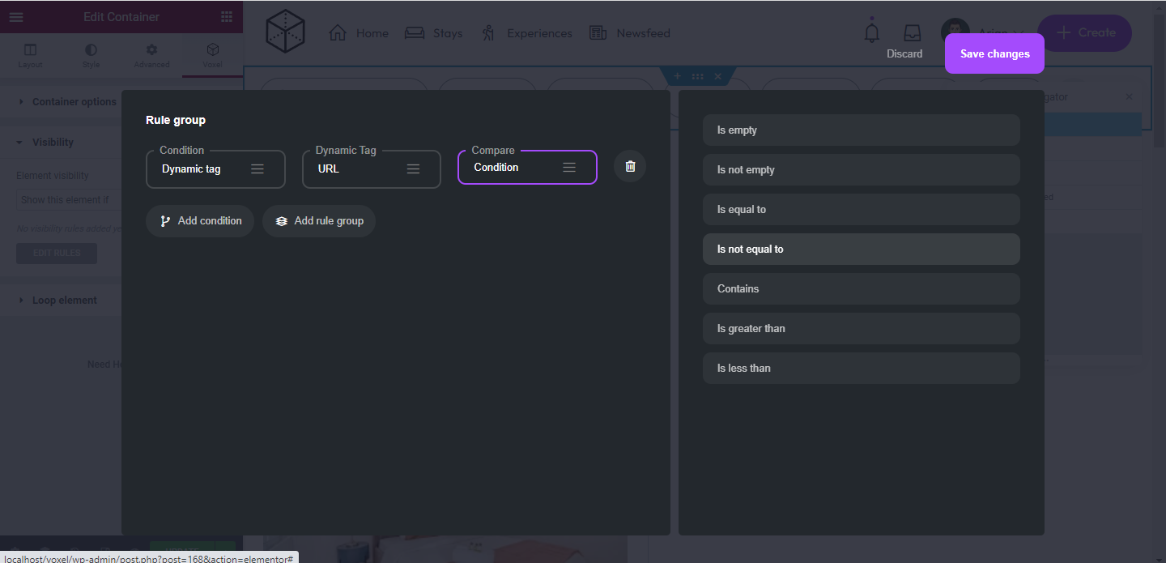Open the notification bell
This screenshot has height=563, width=1166.
point(871,31)
